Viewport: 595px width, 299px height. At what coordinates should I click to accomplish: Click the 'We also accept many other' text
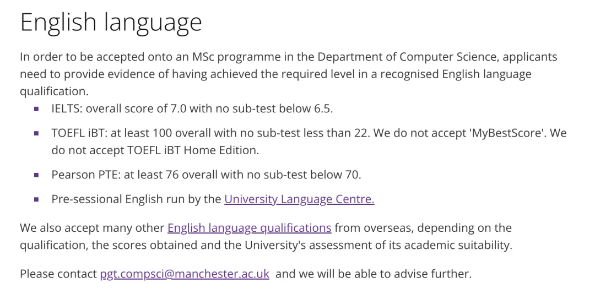pyautogui.click(x=92, y=228)
